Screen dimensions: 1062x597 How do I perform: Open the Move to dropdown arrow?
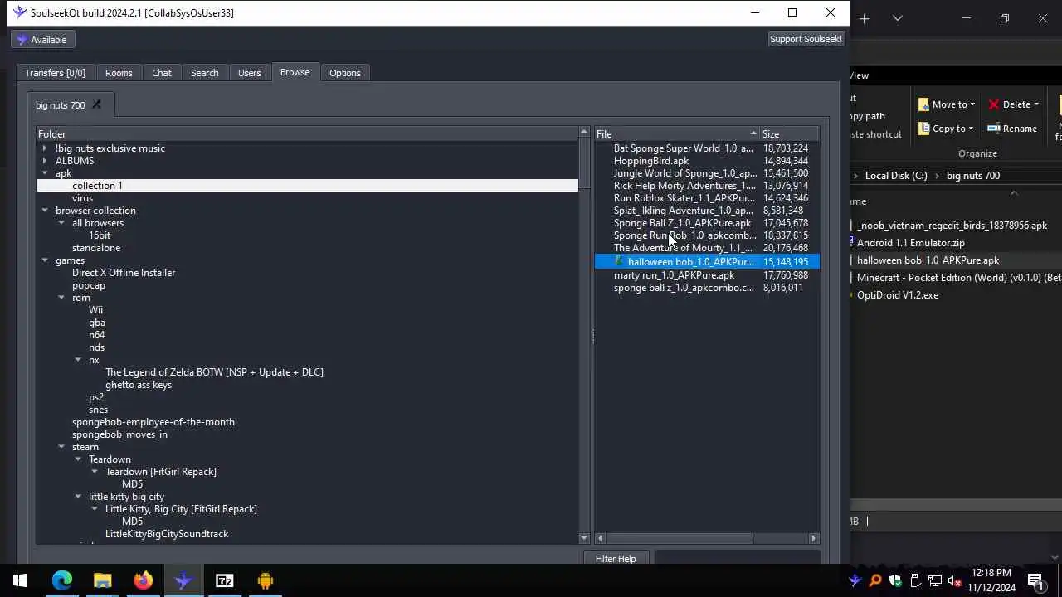(972, 104)
